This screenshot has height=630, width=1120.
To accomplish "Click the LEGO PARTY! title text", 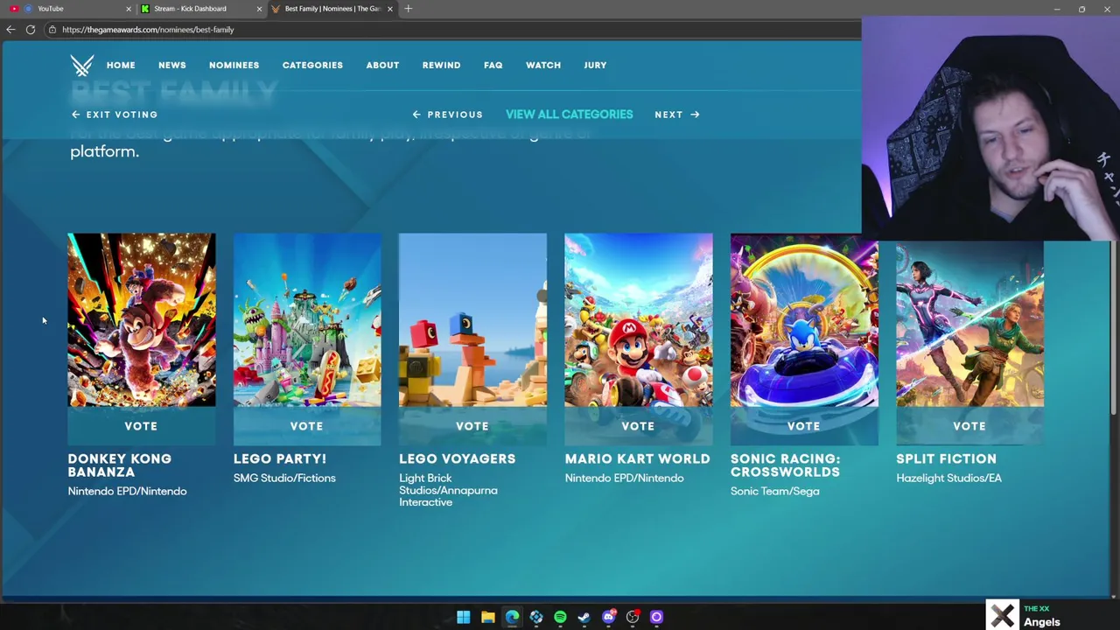I will pos(280,458).
